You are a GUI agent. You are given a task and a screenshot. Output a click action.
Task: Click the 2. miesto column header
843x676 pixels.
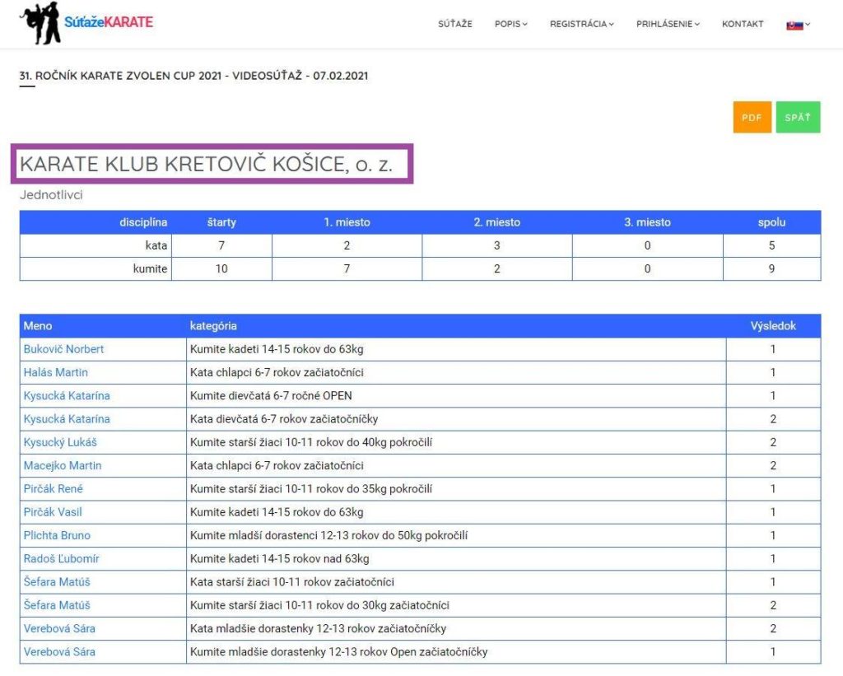pyautogui.click(x=496, y=222)
